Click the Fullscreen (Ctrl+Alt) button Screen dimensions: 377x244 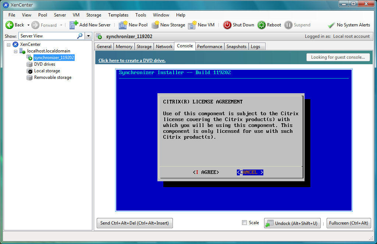pyautogui.click(x=349, y=223)
